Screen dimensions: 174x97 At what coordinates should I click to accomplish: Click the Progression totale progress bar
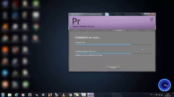point(113,44)
